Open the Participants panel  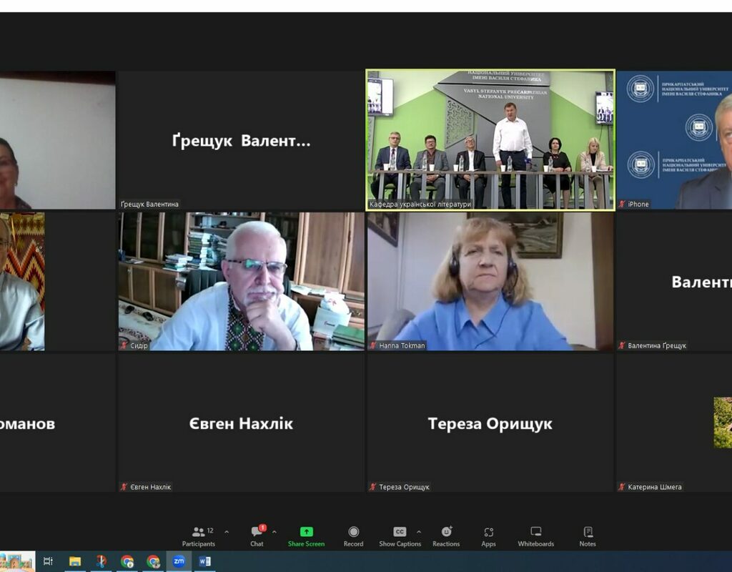(x=199, y=536)
